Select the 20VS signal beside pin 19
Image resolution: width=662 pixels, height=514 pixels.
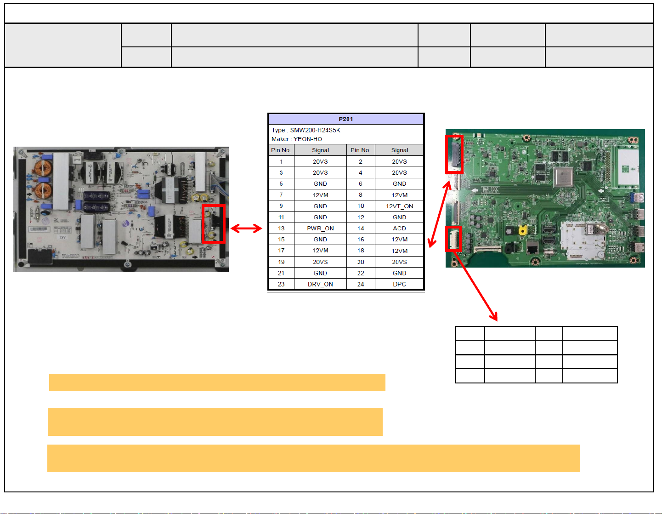point(320,262)
